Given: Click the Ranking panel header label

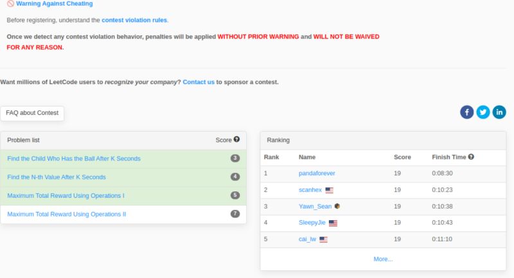Looking at the screenshot, I should pos(278,140).
